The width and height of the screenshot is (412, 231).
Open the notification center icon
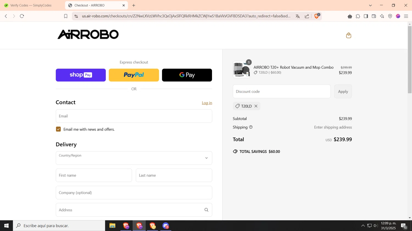tap(404, 226)
